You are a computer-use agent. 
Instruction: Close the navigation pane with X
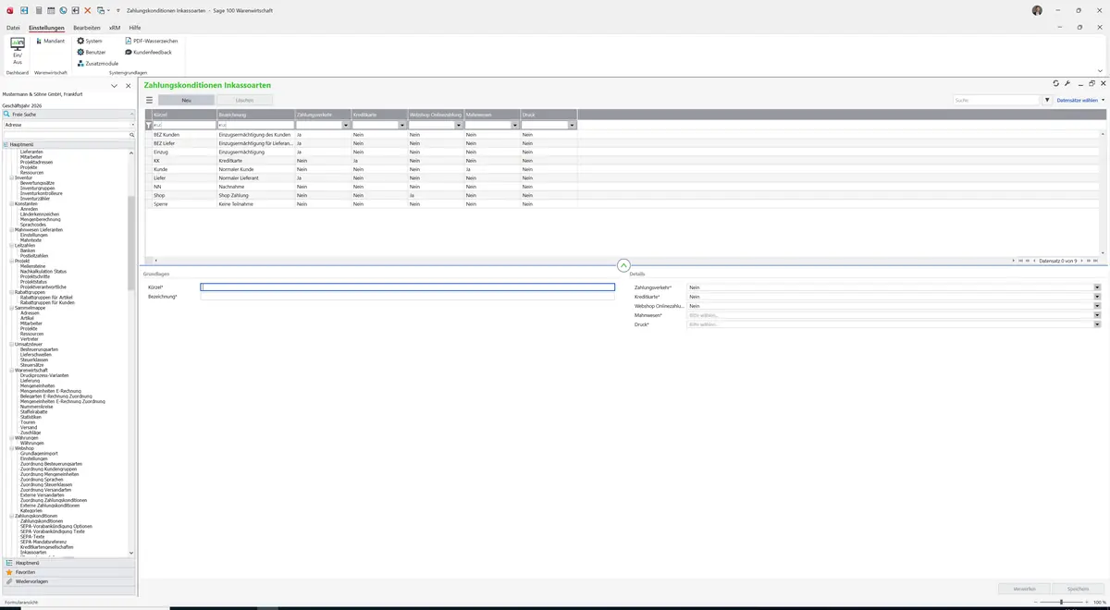(129, 86)
